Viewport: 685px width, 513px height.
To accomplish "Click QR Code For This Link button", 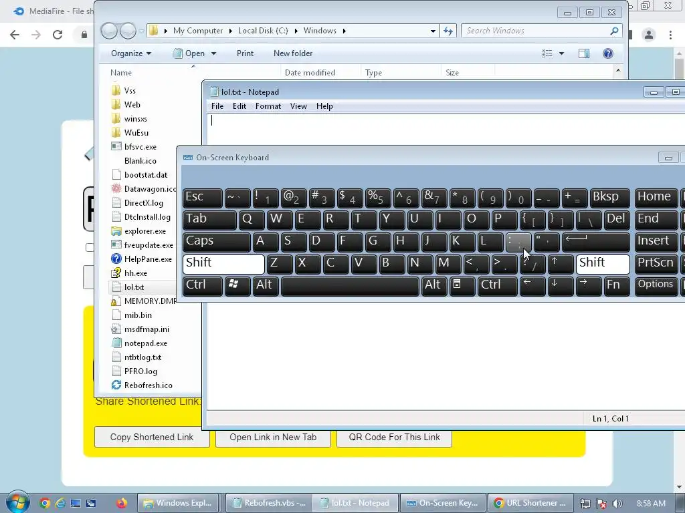I will [394, 437].
